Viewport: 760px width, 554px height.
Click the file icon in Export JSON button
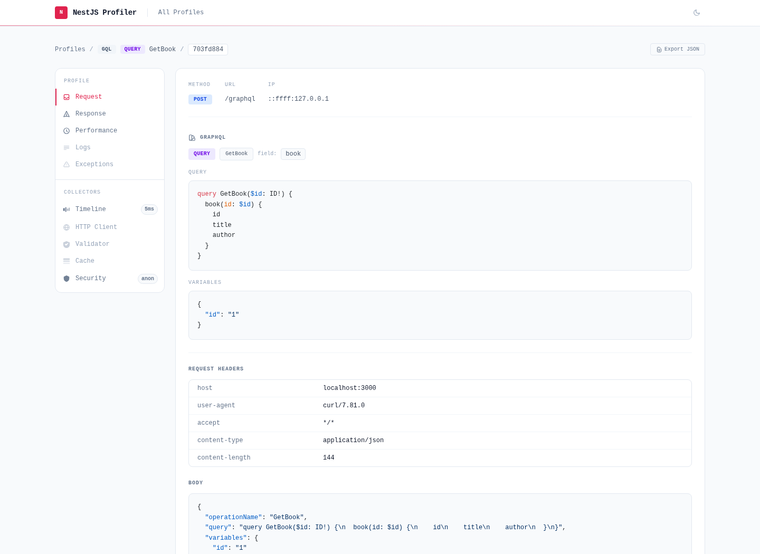click(659, 50)
